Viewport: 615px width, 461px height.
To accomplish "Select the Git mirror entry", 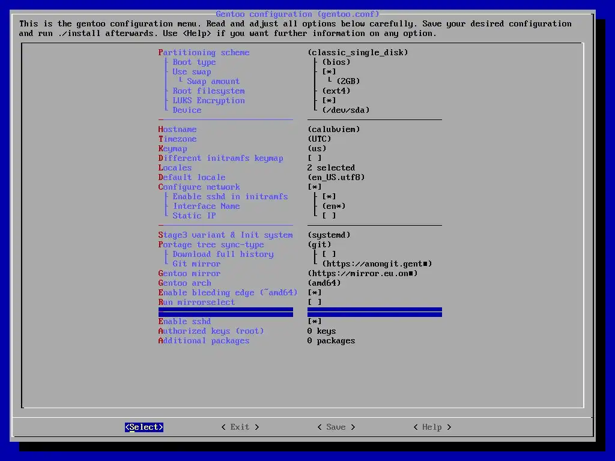I will (x=196, y=264).
